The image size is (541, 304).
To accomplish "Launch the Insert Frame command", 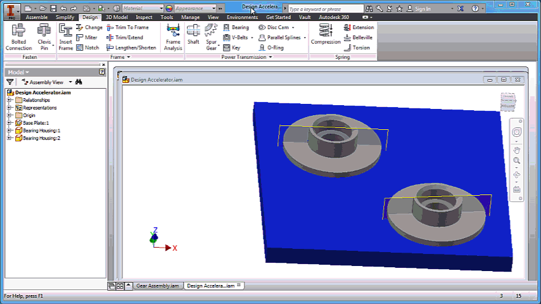I will tap(65, 37).
